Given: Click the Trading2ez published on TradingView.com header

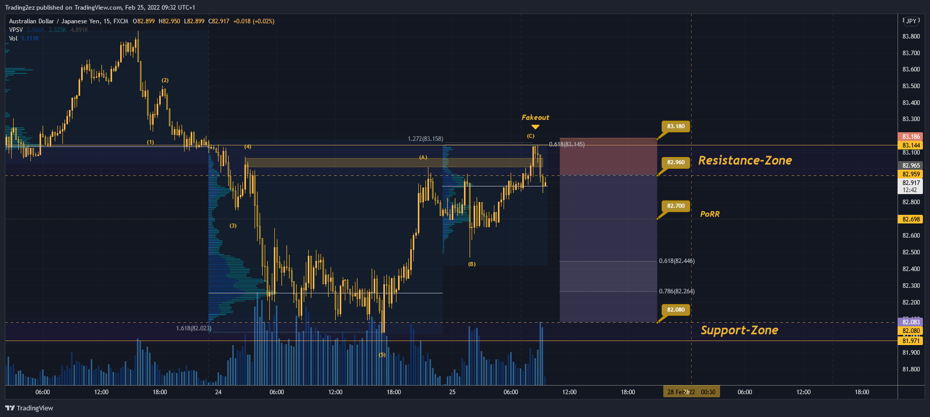Looking at the screenshot, I should (x=100, y=8).
